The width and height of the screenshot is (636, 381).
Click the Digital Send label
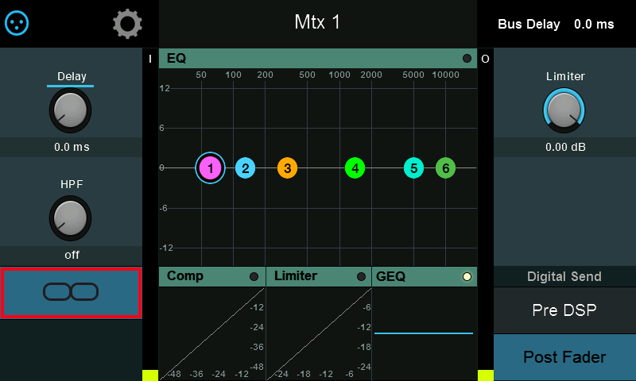pyautogui.click(x=564, y=276)
